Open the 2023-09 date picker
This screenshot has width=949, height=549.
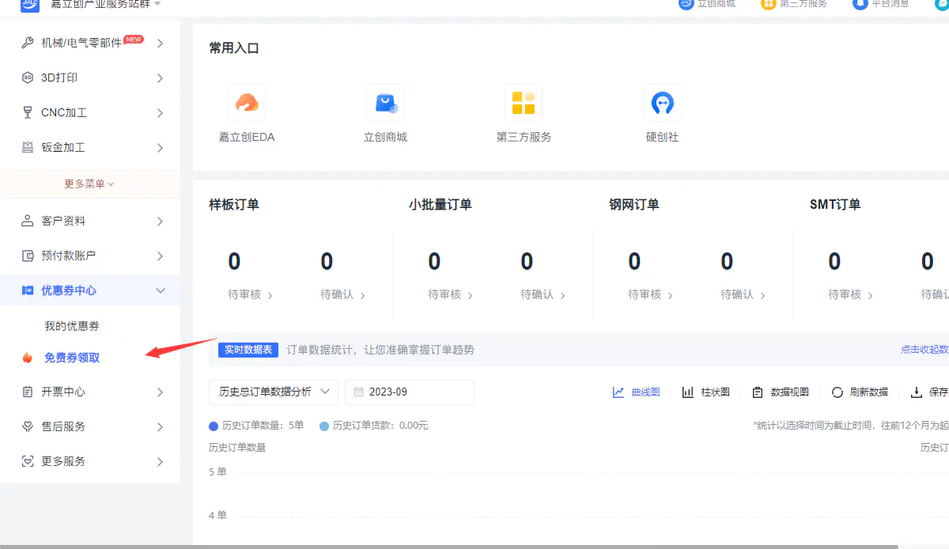[409, 392]
